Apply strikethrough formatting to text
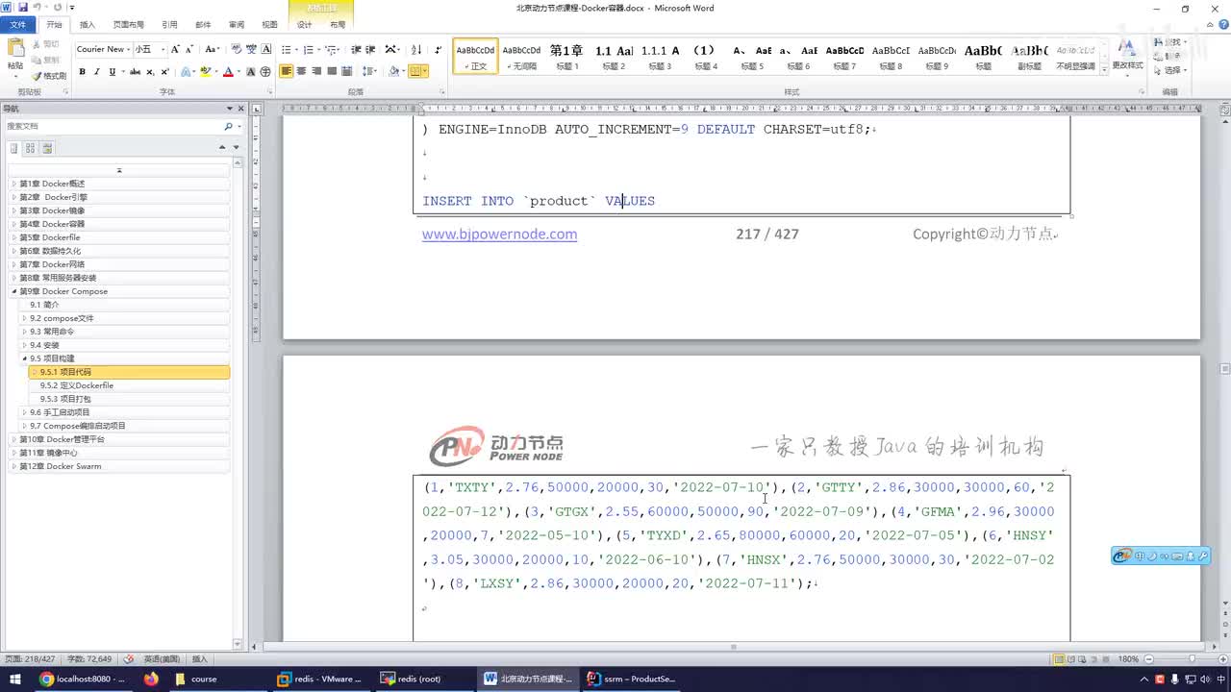The width and height of the screenshot is (1231, 692). click(135, 72)
